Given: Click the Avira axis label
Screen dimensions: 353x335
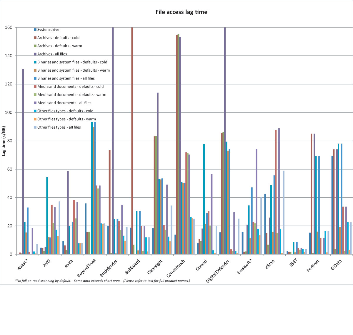Looking at the screenshot, I should point(69,264).
